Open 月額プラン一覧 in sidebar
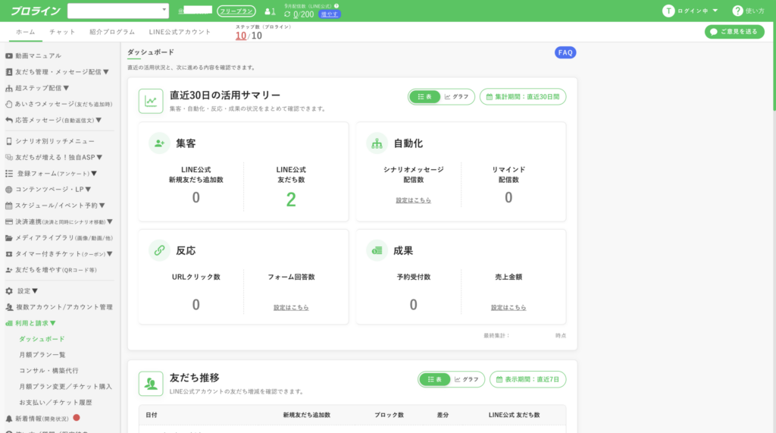The image size is (776, 433). (42, 355)
